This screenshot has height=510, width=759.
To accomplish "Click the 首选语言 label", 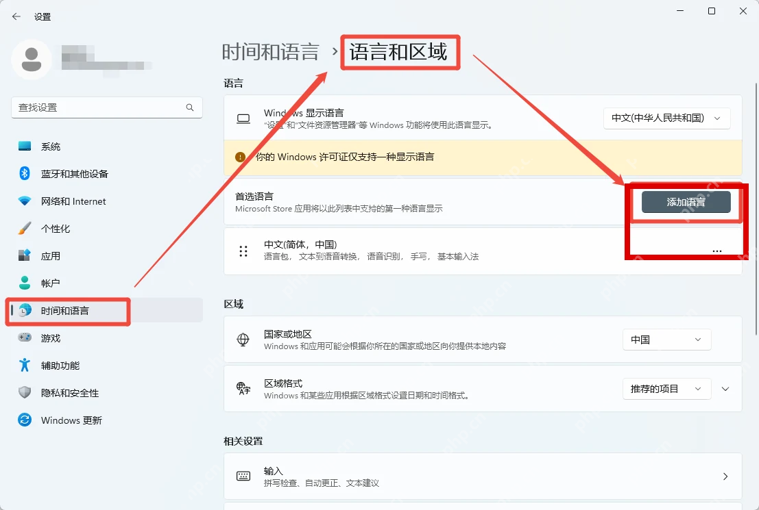I will click(x=254, y=196).
